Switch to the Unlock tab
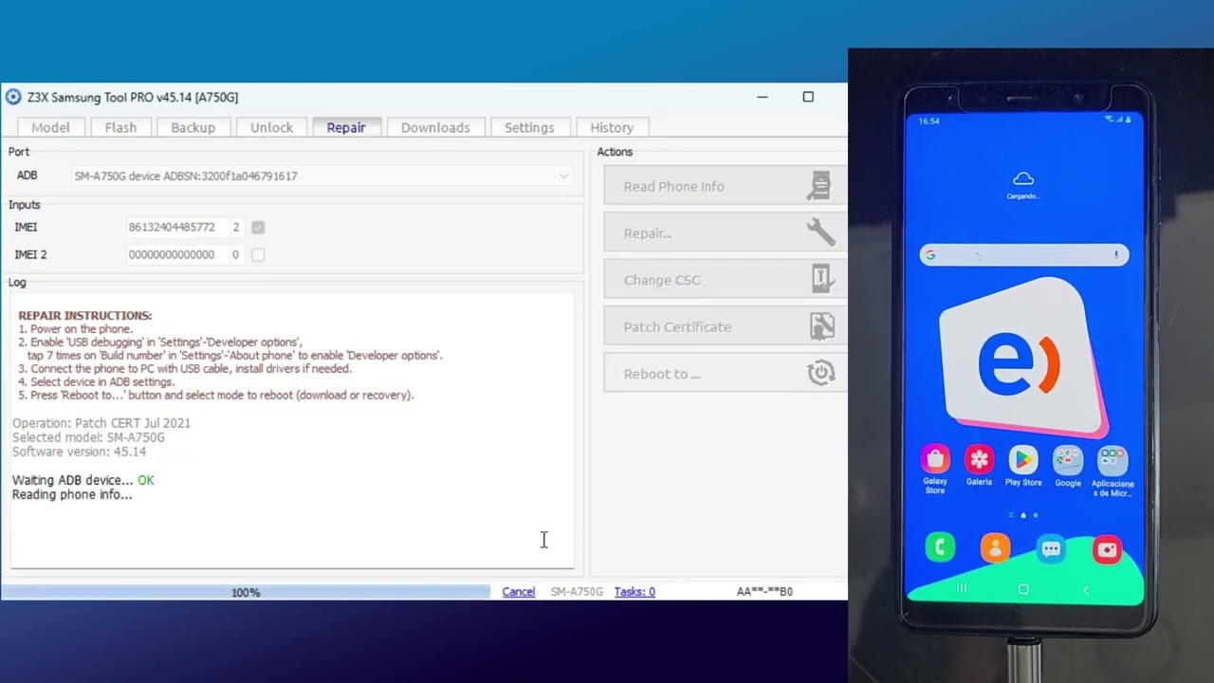 click(x=271, y=127)
